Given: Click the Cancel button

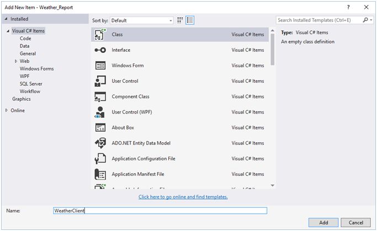Looking at the screenshot, I should click(356, 223).
